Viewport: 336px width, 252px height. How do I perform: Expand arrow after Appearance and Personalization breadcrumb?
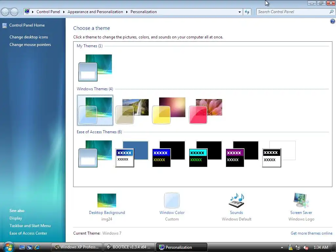127,12
